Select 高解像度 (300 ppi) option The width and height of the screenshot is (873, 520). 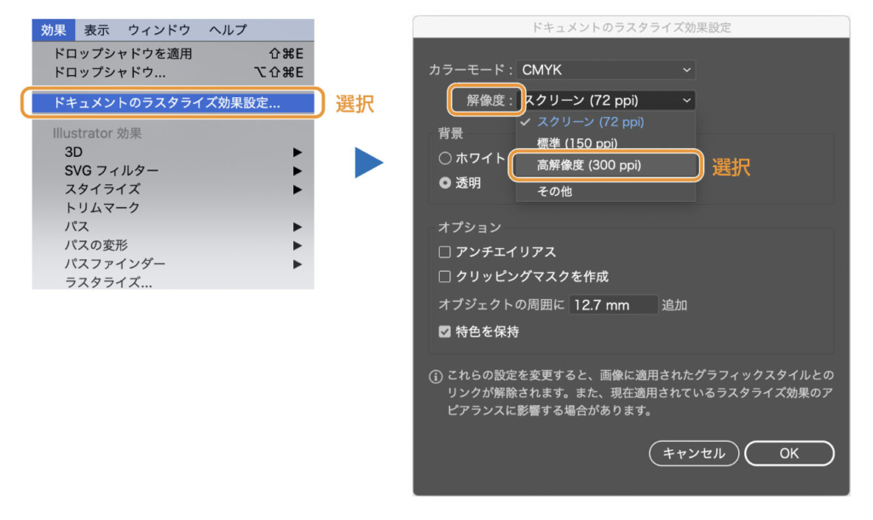pos(606,165)
